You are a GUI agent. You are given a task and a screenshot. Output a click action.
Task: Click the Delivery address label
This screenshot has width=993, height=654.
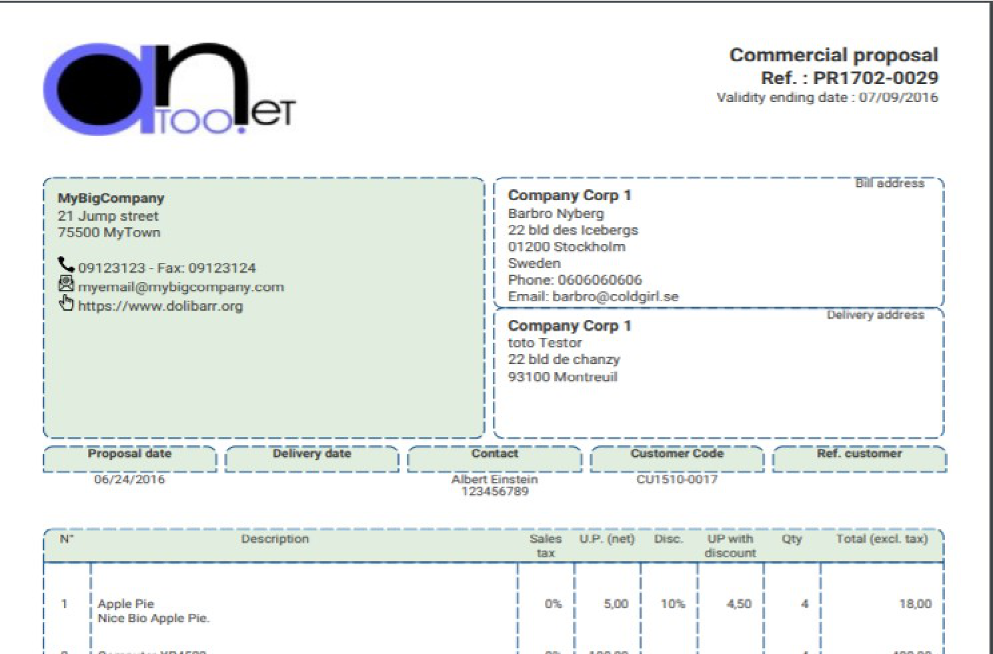(x=876, y=315)
